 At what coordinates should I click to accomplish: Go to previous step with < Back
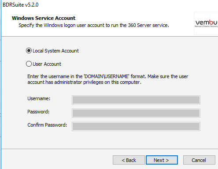[x=129, y=160]
